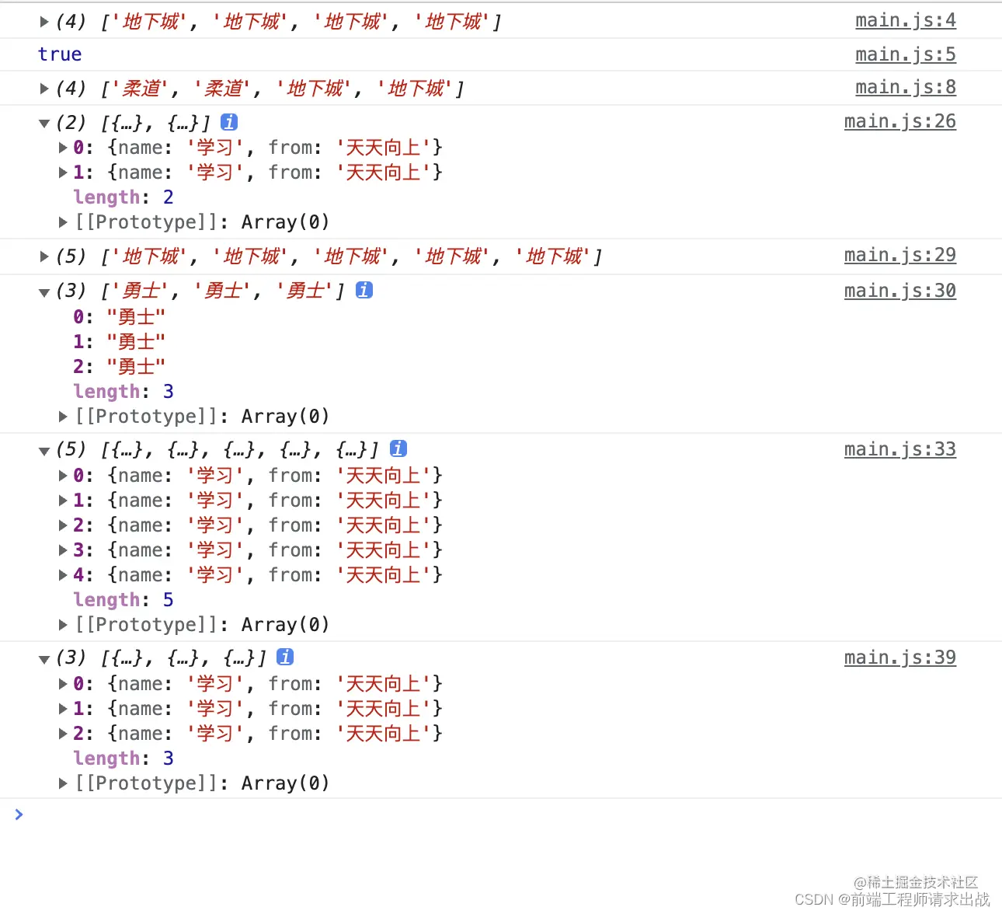Open the main.js:33 source link
Image resolution: width=1002 pixels, height=914 pixels.
tap(900, 449)
